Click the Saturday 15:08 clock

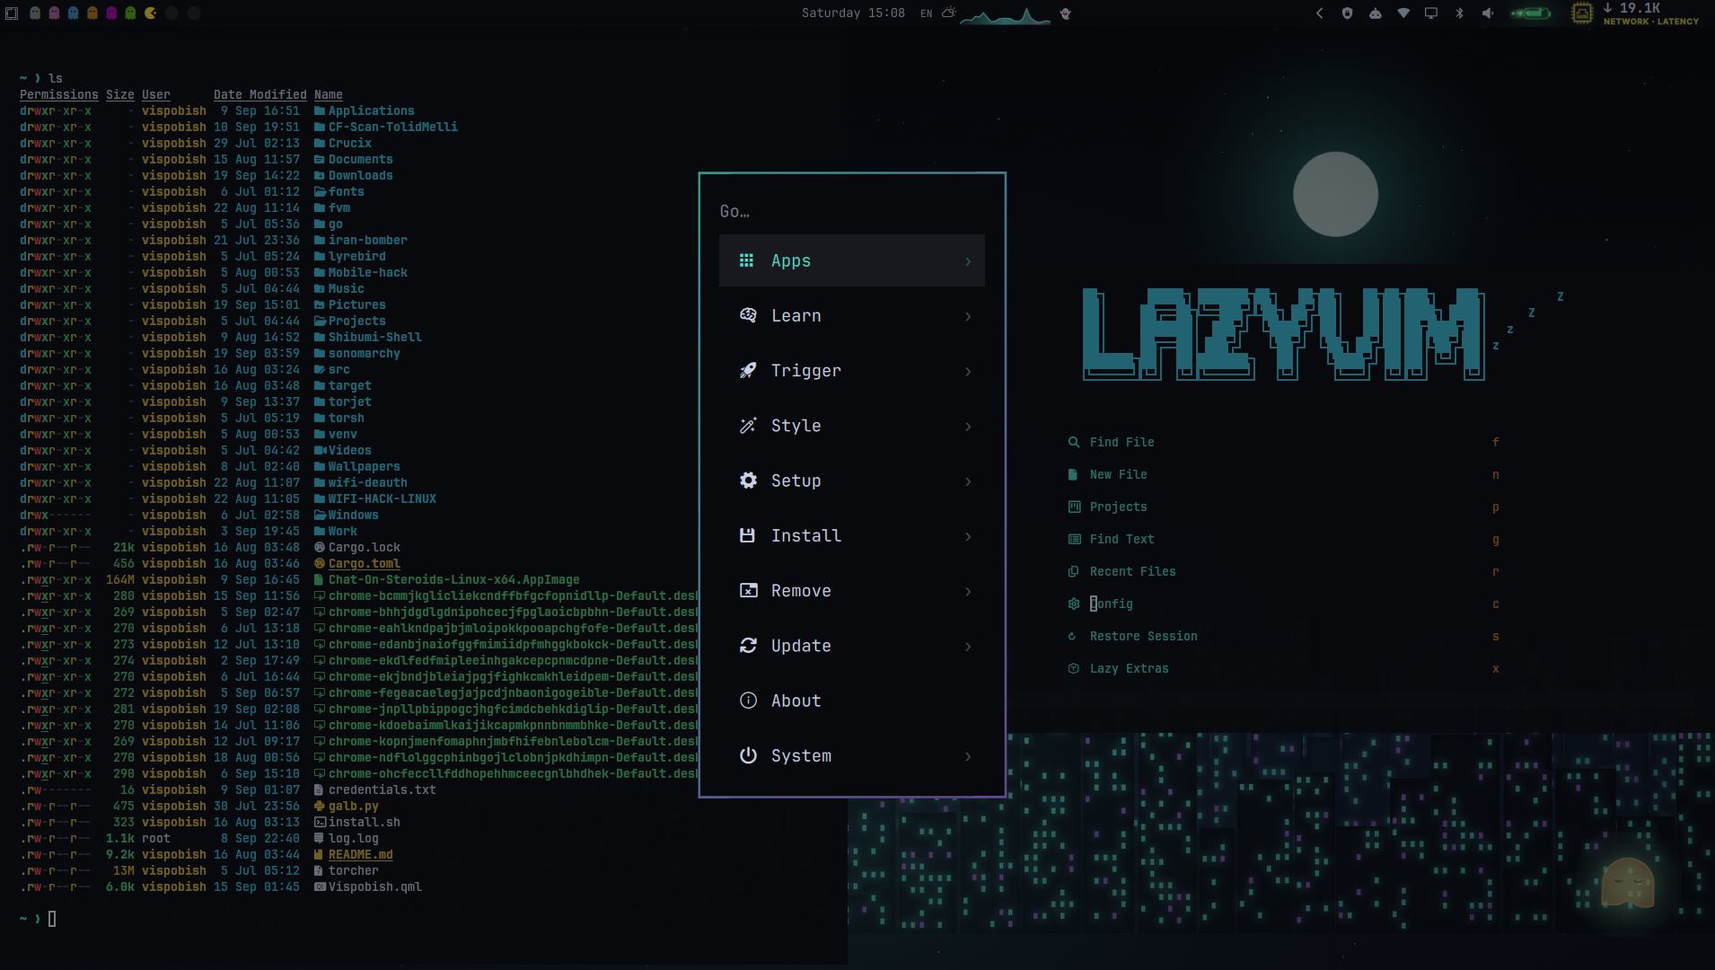pos(853,13)
